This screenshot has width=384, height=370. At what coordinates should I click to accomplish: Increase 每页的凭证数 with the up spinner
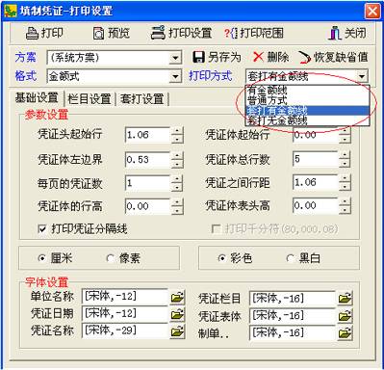[x=177, y=179]
